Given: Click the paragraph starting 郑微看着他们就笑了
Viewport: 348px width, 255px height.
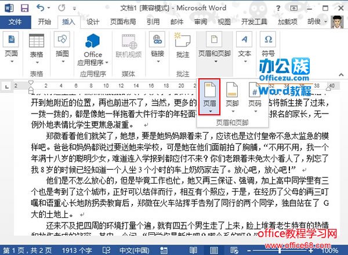Looking at the screenshot, I should (180, 153).
